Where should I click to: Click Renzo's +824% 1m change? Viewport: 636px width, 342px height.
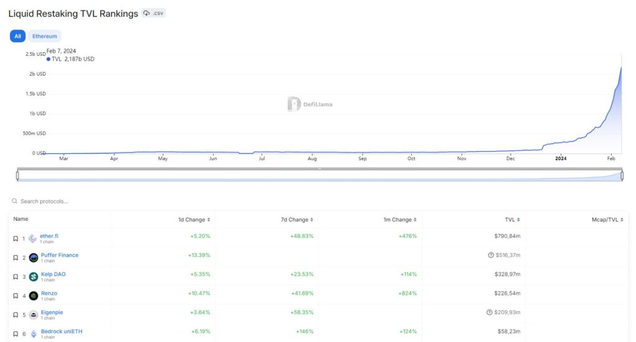(407, 293)
